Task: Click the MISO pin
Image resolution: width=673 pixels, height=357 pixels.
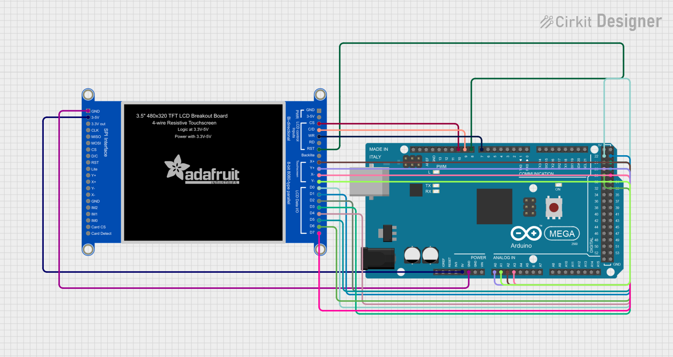Action: (88, 137)
